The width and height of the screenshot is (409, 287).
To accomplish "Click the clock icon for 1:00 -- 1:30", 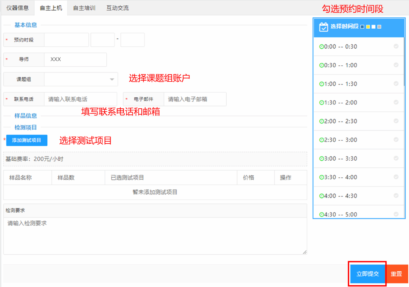I will pos(321,84).
